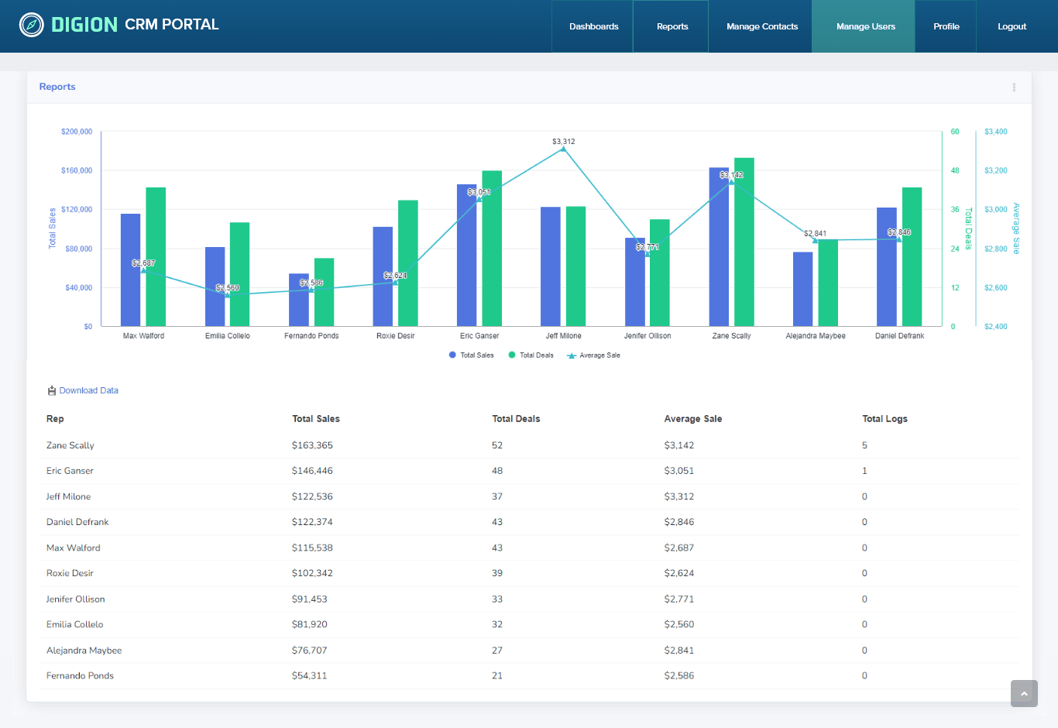
Task: Click the Total Sales column header
Action: coord(316,419)
